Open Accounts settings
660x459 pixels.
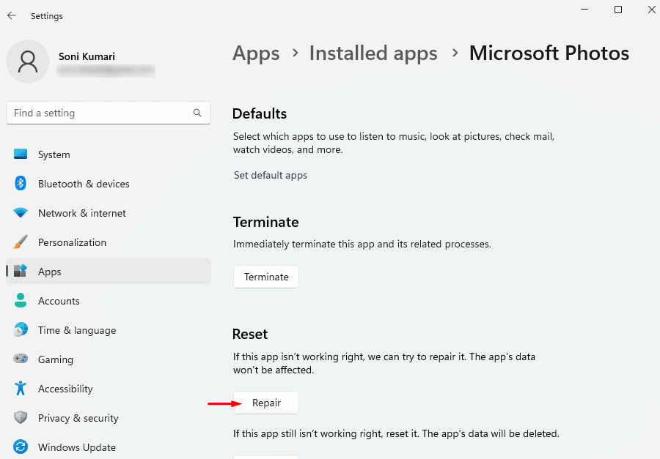[109, 301]
